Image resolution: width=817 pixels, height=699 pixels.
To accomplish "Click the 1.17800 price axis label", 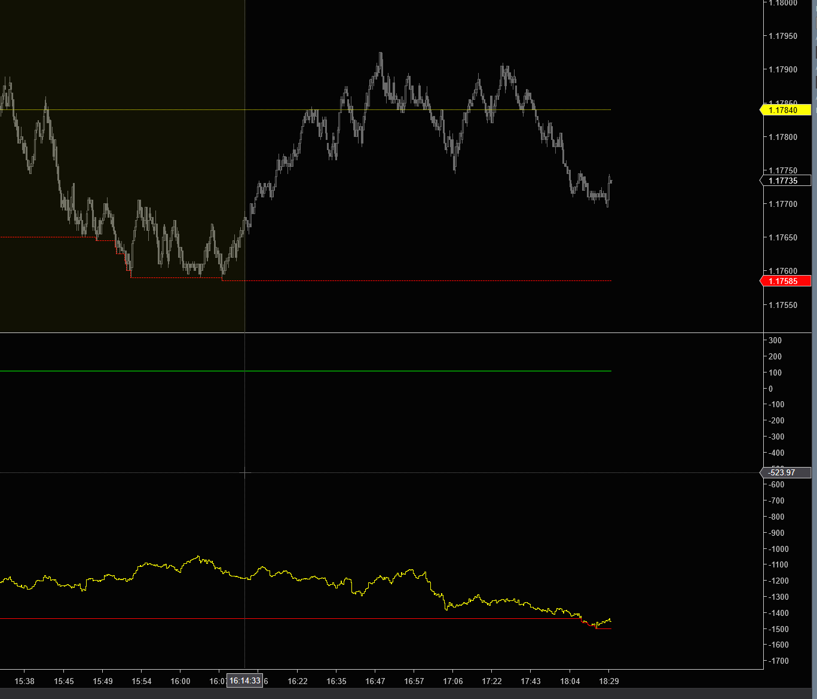I will [x=783, y=137].
